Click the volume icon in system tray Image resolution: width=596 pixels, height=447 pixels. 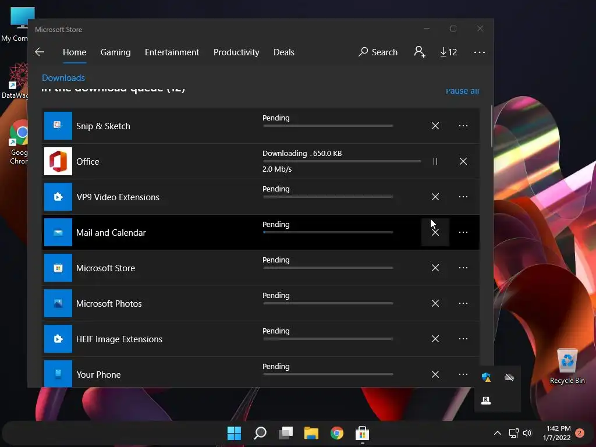[527, 433]
